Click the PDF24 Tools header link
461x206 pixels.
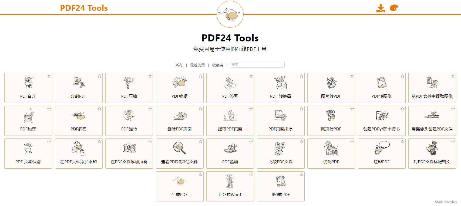[x=84, y=8]
